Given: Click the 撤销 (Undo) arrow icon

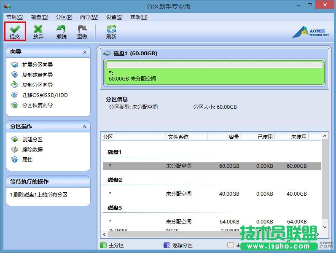Looking at the screenshot, I should tap(61, 29).
